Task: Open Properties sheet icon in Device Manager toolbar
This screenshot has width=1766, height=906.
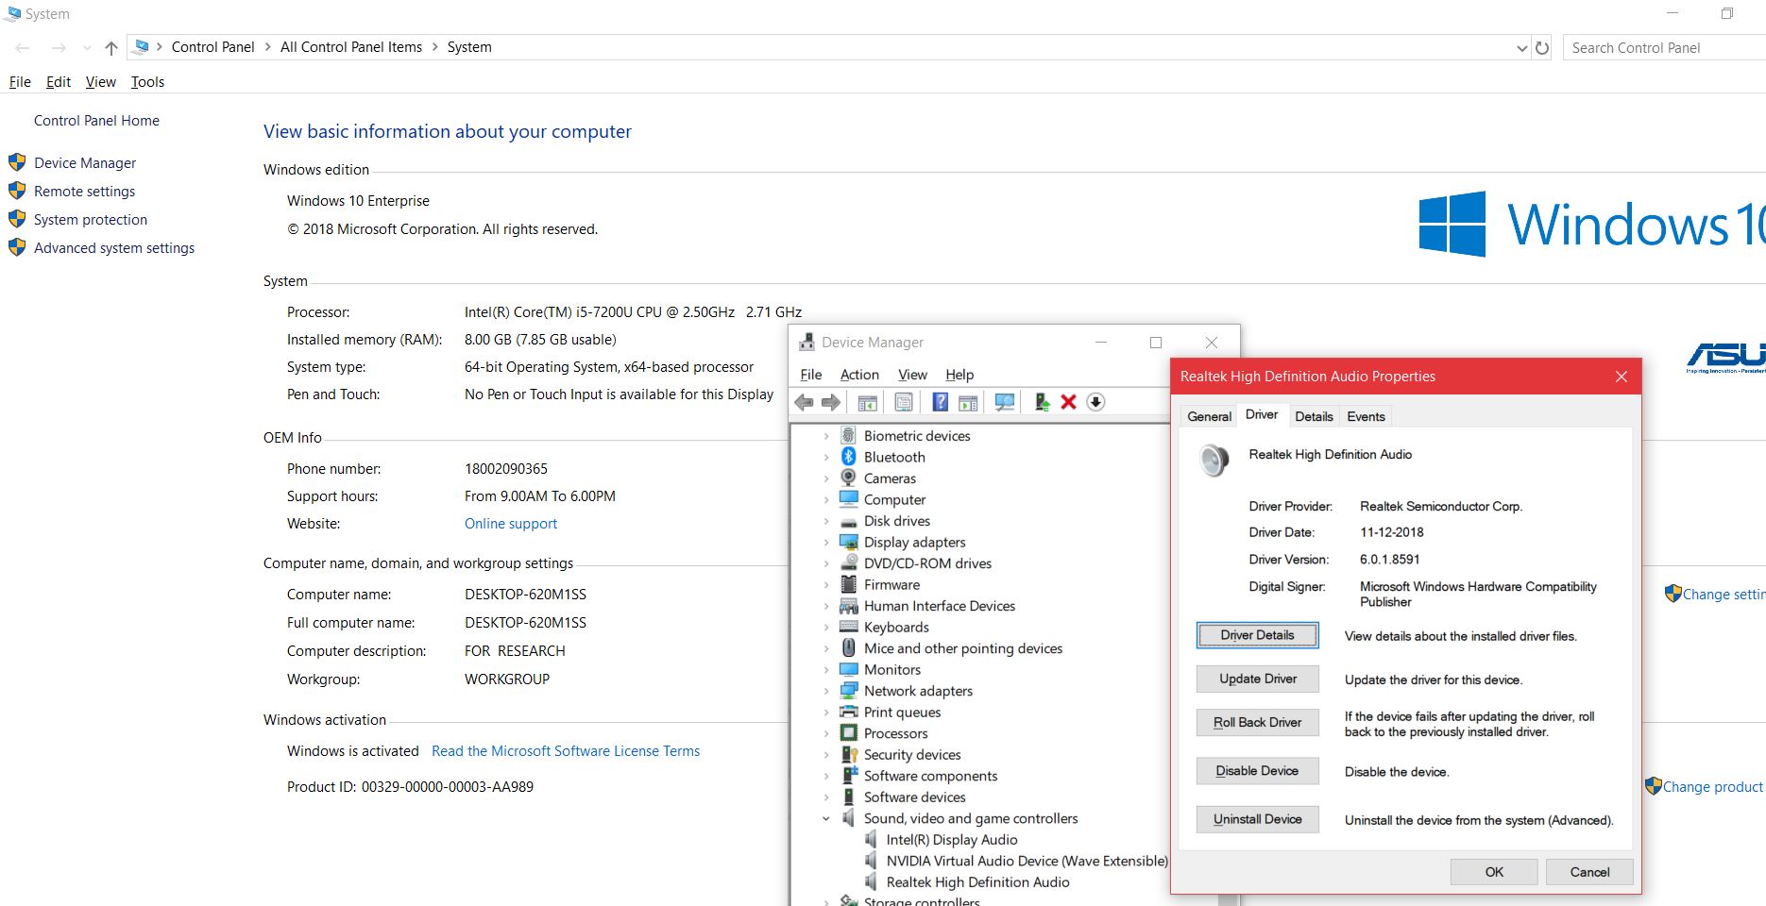Action: [904, 402]
